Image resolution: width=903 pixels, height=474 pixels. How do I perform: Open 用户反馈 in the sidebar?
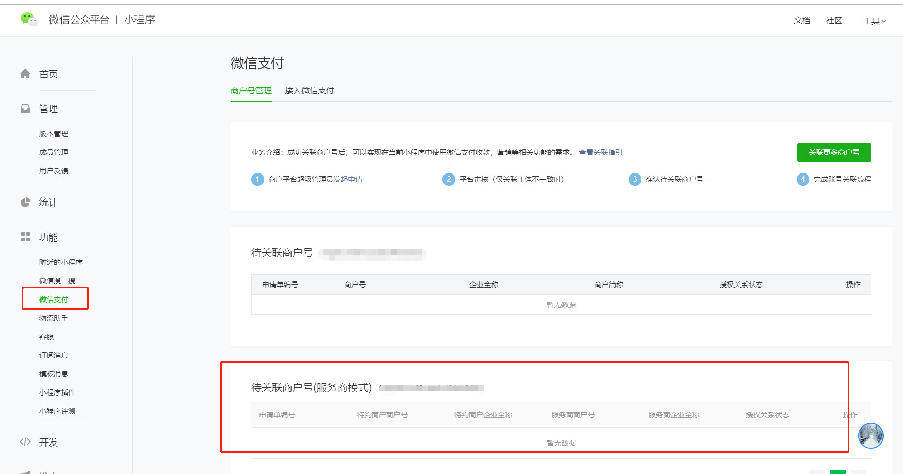tap(54, 171)
